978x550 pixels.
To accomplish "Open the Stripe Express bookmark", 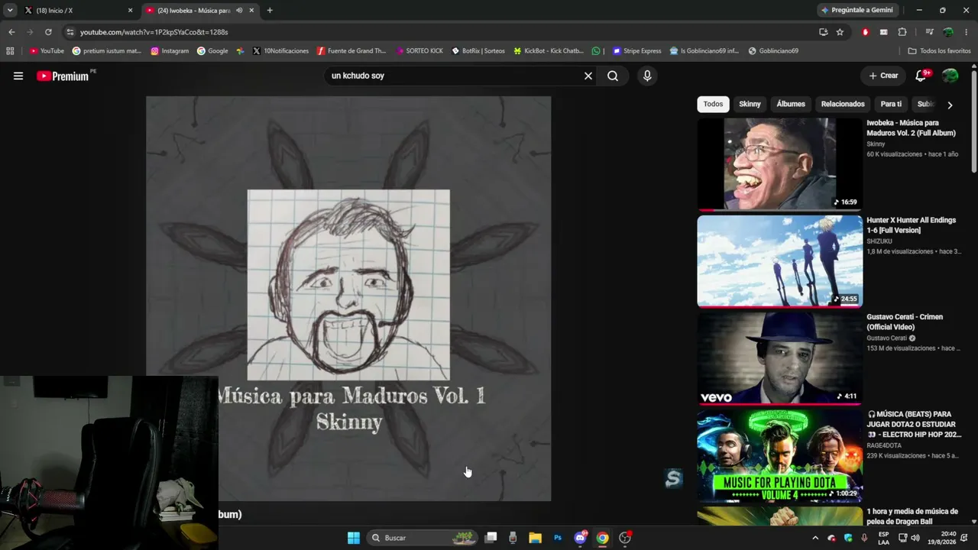I will (x=636, y=51).
